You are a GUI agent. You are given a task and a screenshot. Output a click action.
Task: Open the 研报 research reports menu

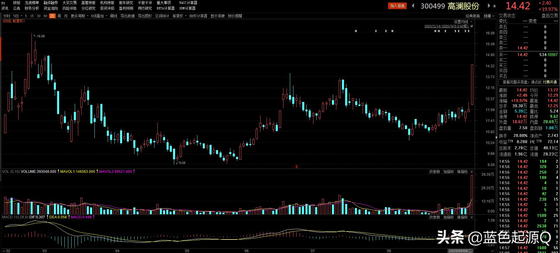tap(17, 3)
